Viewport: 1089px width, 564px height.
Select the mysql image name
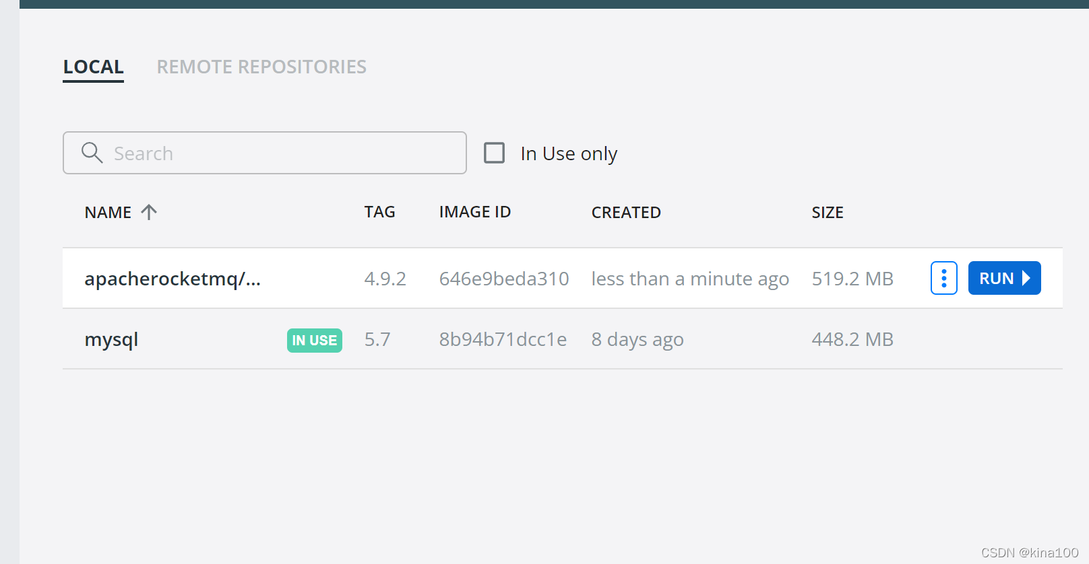coord(111,340)
